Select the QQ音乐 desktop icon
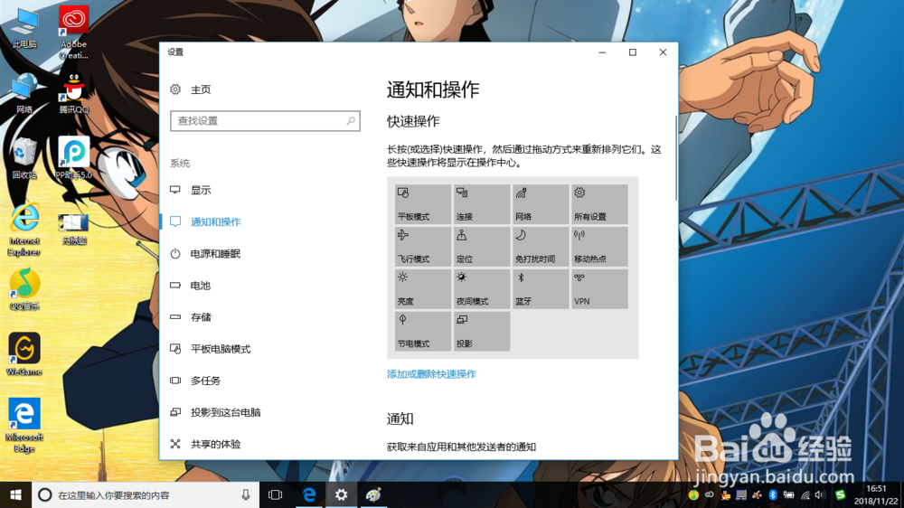 click(24, 289)
